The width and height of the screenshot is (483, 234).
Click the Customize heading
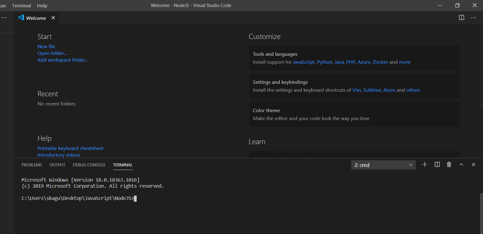[264, 37]
